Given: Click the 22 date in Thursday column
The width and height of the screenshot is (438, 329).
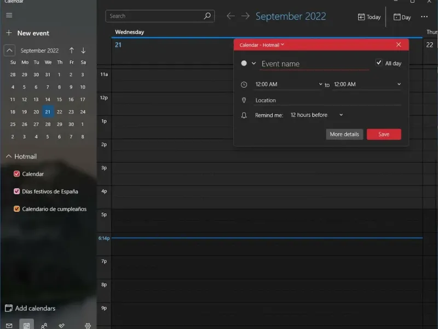Looking at the screenshot, I should [430, 45].
